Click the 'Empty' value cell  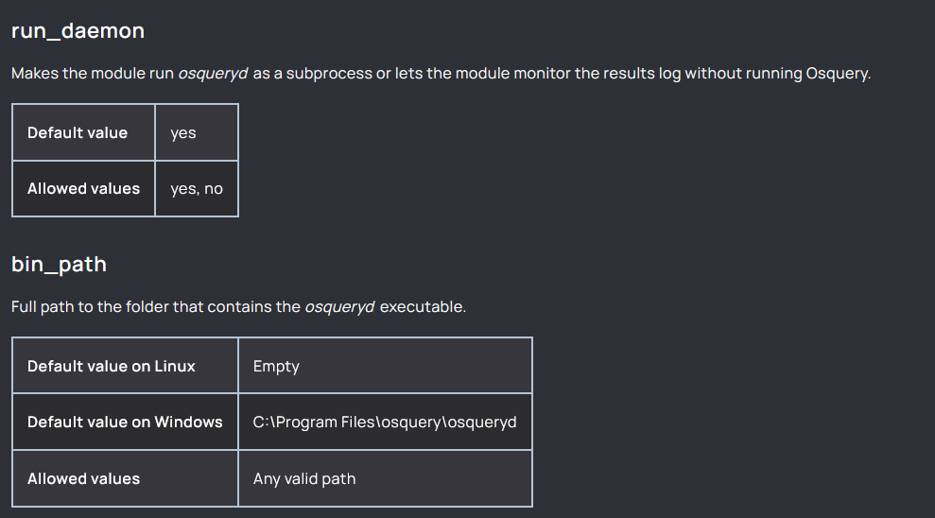coord(385,366)
